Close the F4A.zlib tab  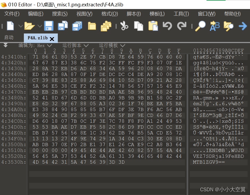[x=52, y=39]
